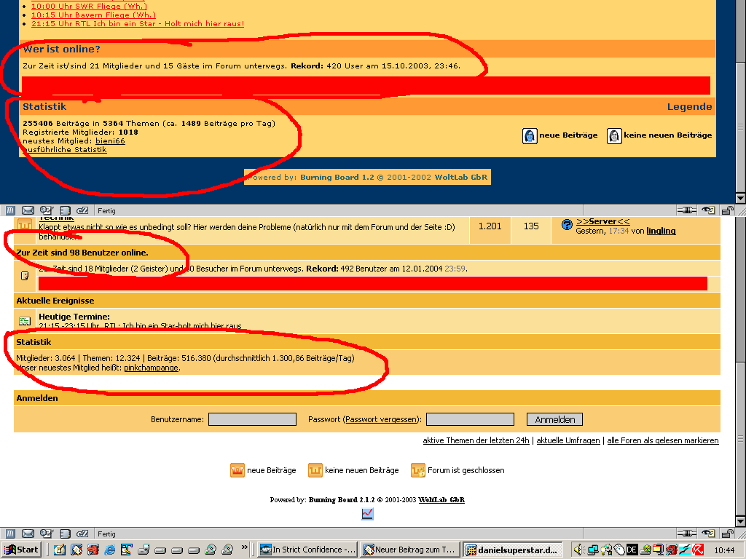Click the Mail envelope icon in bottom status bar
Viewport: 746px width, 559px height.
[x=28, y=534]
